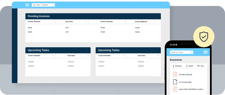The height and width of the screenshot is (95, 225).
Task: Tap the Download button label on the phone
Action: click(x=178, y=66)
